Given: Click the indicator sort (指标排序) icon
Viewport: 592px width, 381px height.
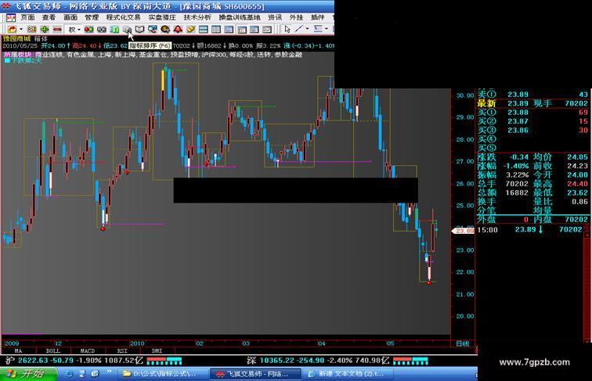Looking at the screenshot, I should point(127,29).
